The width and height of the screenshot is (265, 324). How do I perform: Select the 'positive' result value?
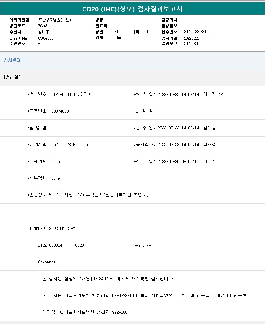(142, 245)
